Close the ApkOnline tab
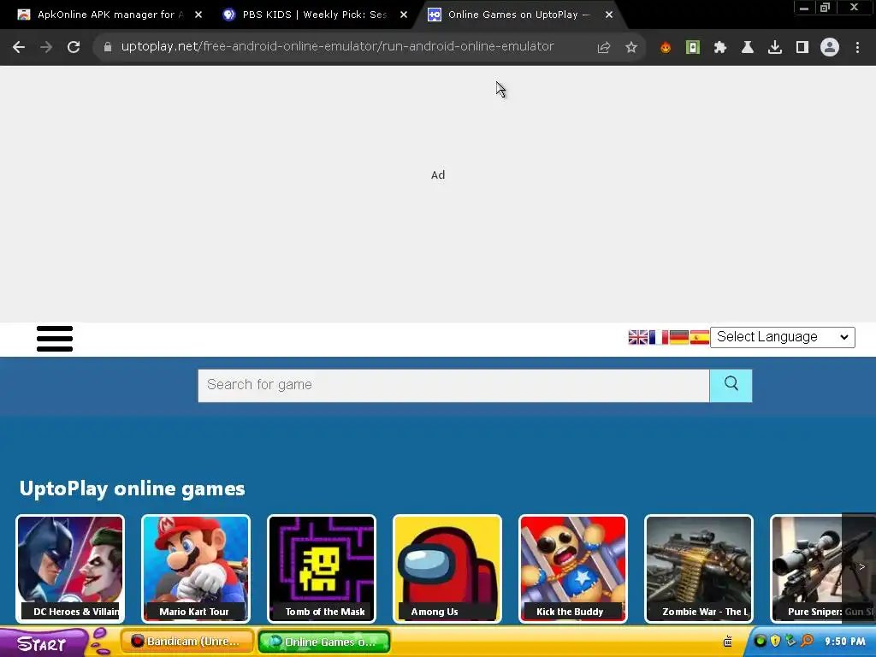This screenshot has height=657, width=876. coord(198,15)
